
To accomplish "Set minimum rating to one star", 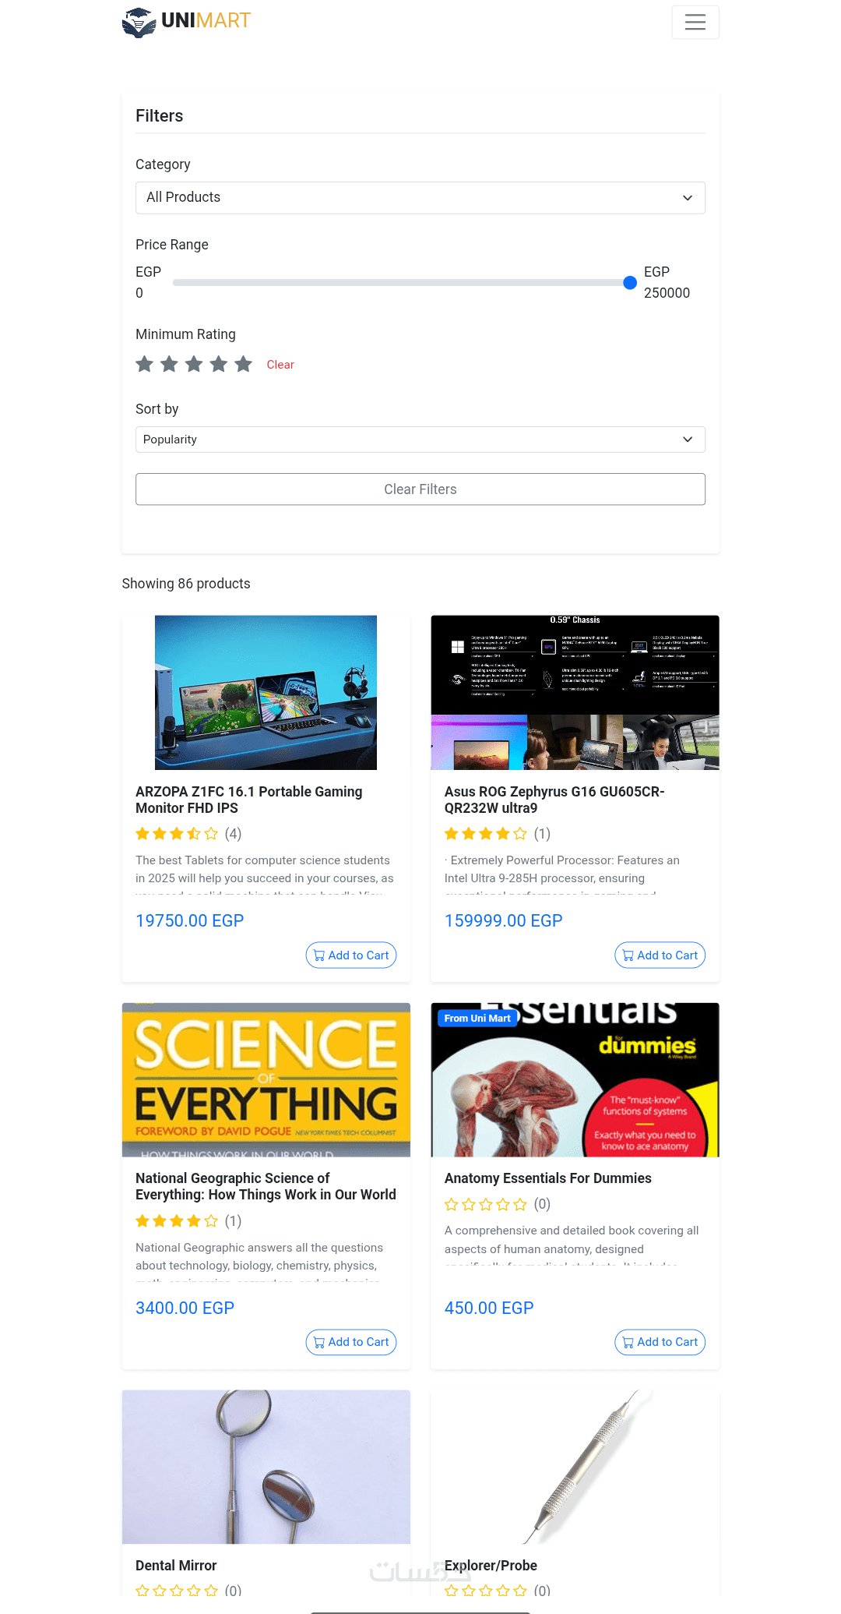I will point(144,364).
